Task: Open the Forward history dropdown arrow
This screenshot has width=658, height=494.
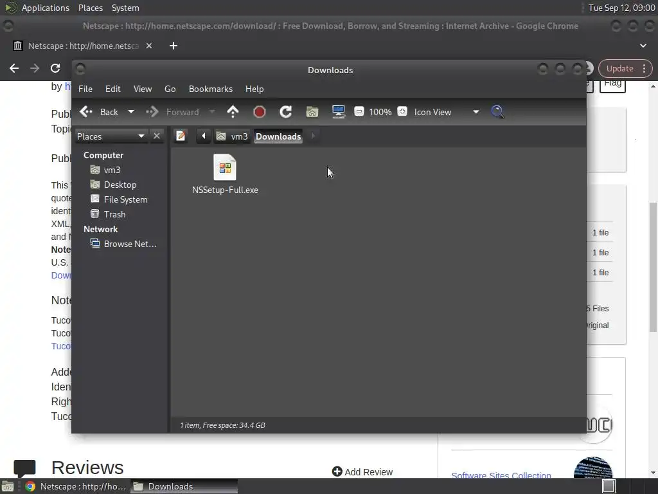Action: (212, 112)
